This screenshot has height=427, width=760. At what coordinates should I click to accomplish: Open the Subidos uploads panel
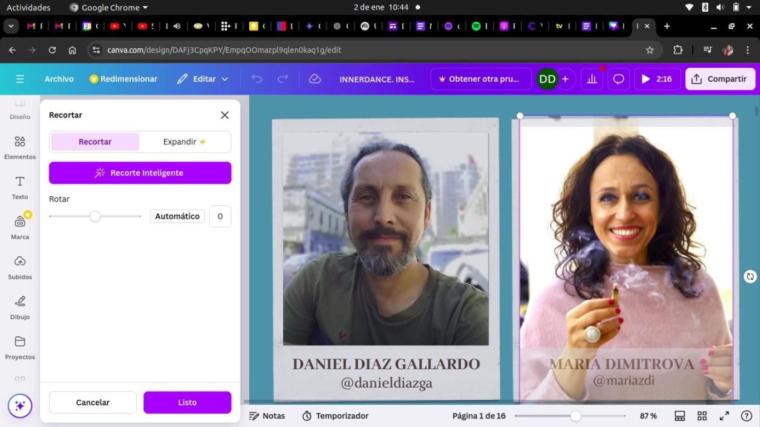point(20,267)
